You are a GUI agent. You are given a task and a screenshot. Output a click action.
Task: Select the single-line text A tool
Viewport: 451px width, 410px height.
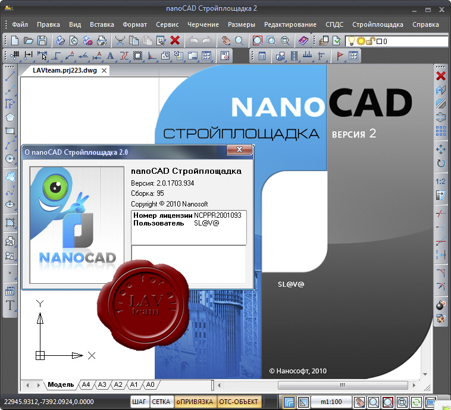click(x=110, y=55)
